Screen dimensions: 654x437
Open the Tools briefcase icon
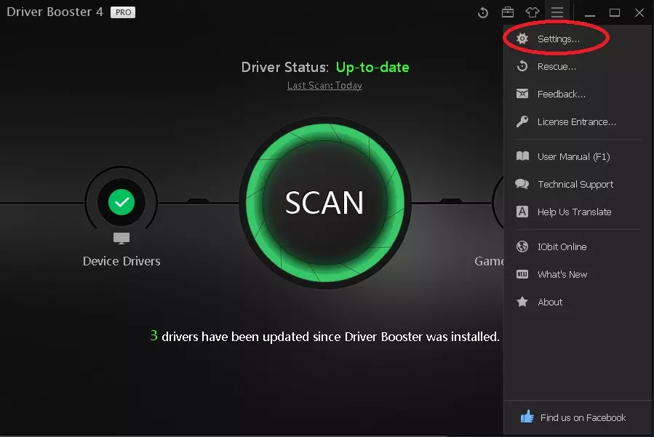[508, 12]
